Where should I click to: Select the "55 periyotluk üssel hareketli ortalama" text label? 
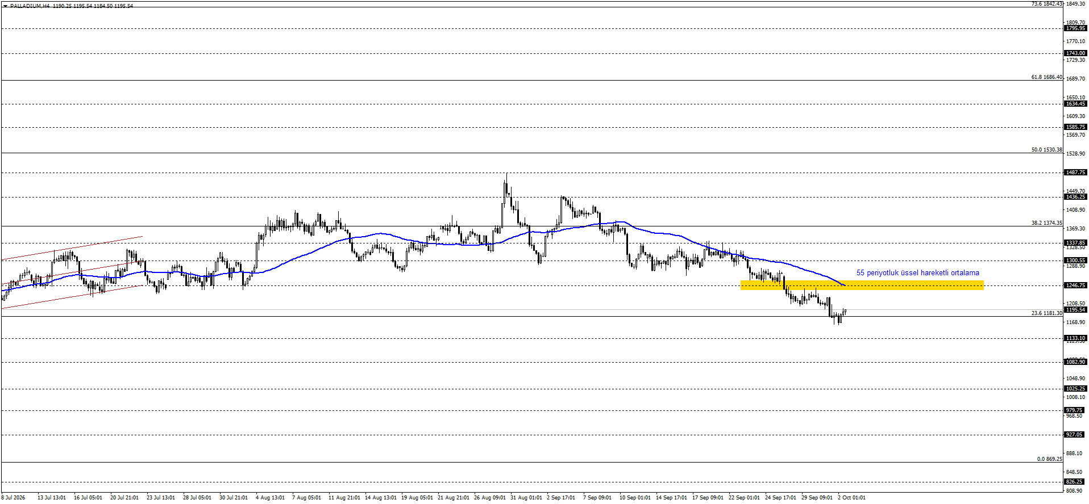tap(917, 272)
